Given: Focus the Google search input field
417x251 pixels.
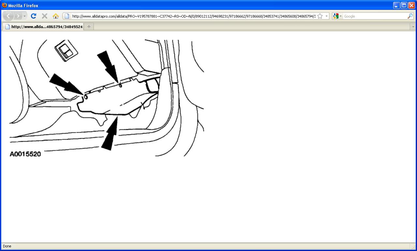Looking at the screenshot, I should [x=375, y=16].
